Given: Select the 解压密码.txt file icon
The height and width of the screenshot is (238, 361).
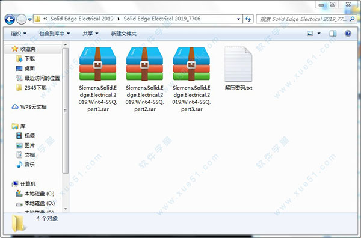Looking at the screenshot, I should 238,64.
